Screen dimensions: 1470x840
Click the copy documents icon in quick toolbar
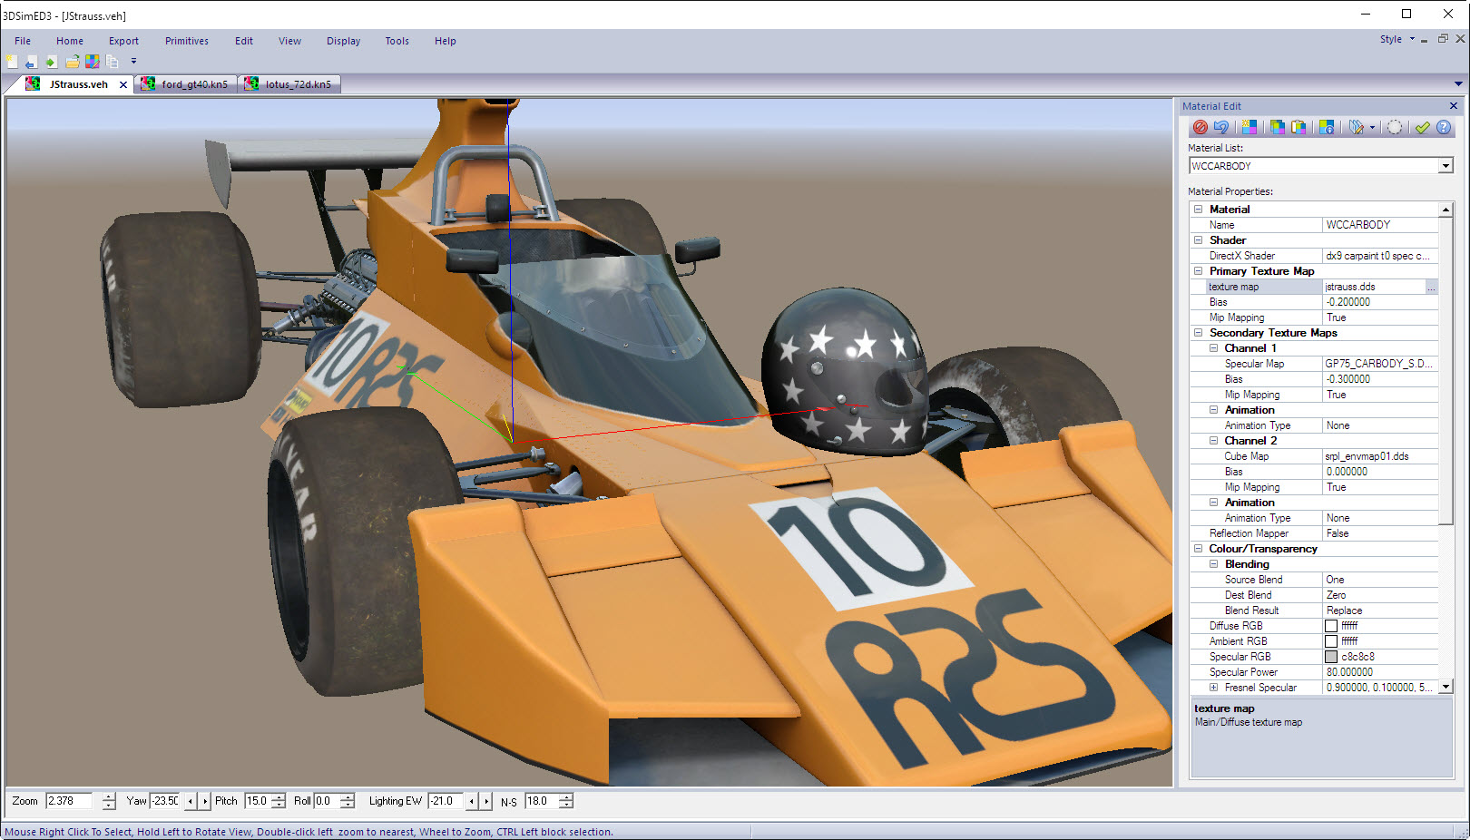(x=113, y=62)
